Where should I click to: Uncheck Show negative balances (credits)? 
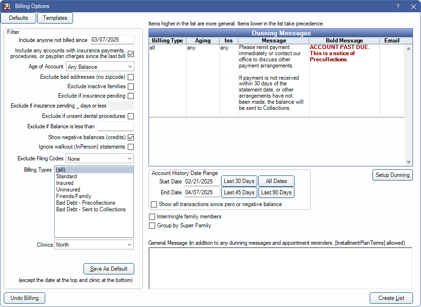click(131, 137)
